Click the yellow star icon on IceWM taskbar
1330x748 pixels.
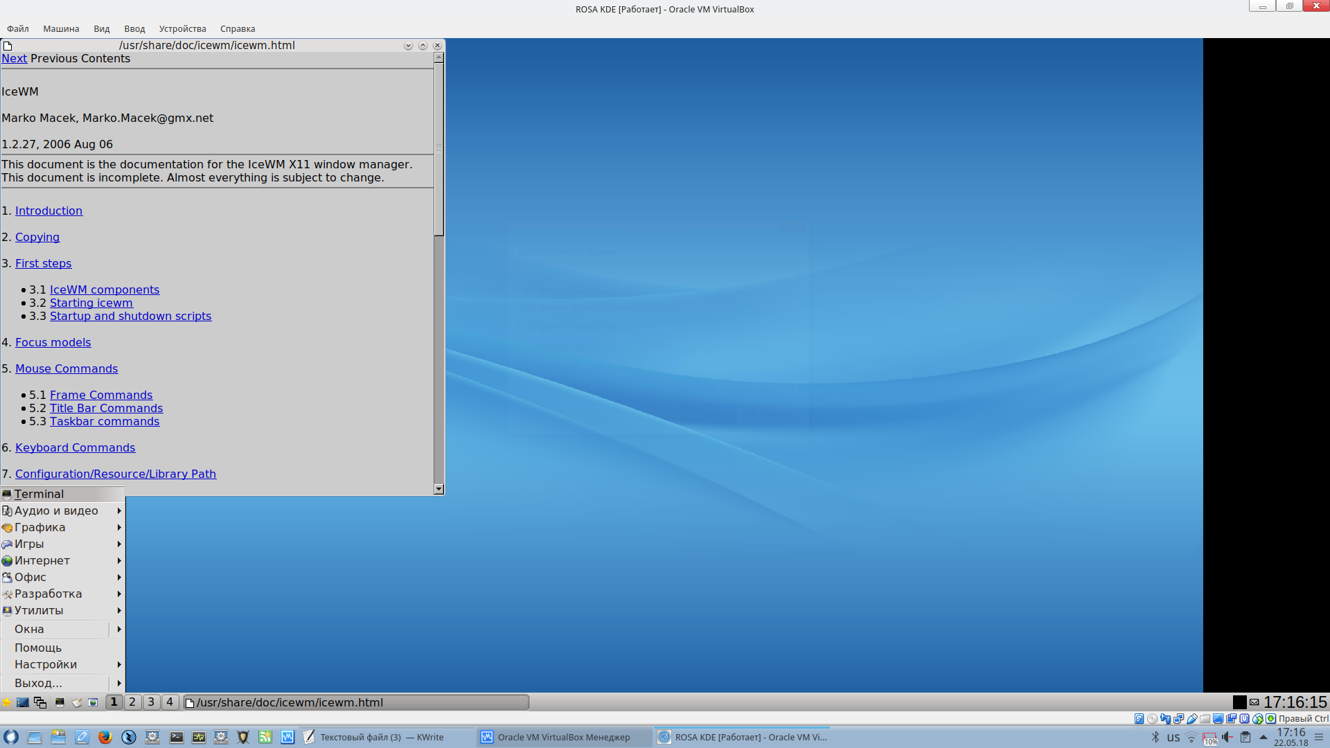tap(7, 702)
